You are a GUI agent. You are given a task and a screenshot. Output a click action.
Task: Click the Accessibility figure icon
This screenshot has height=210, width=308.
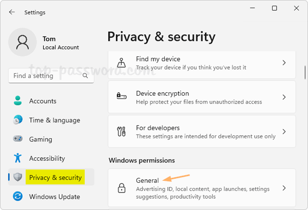pos(18,158)
